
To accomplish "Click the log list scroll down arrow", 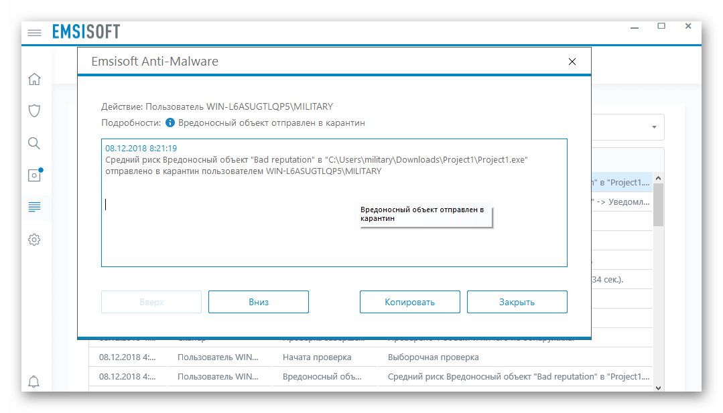I will (659, 388).
